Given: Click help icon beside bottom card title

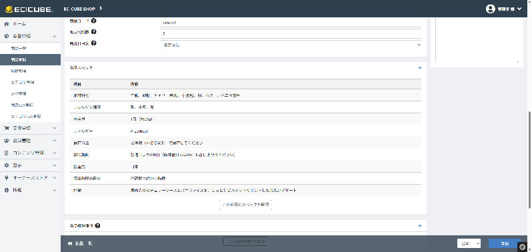Looking at the screenshot, I should (97, 225).
